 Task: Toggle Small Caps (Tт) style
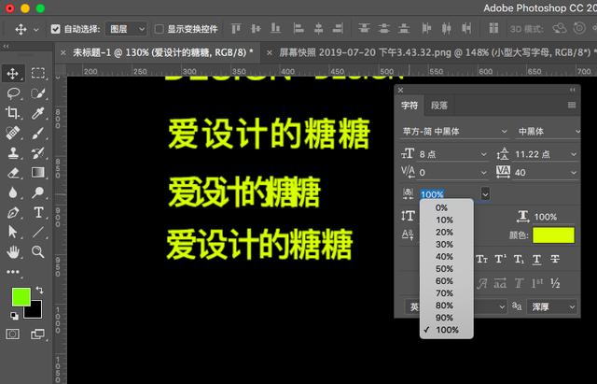click(x=481, y=260)
